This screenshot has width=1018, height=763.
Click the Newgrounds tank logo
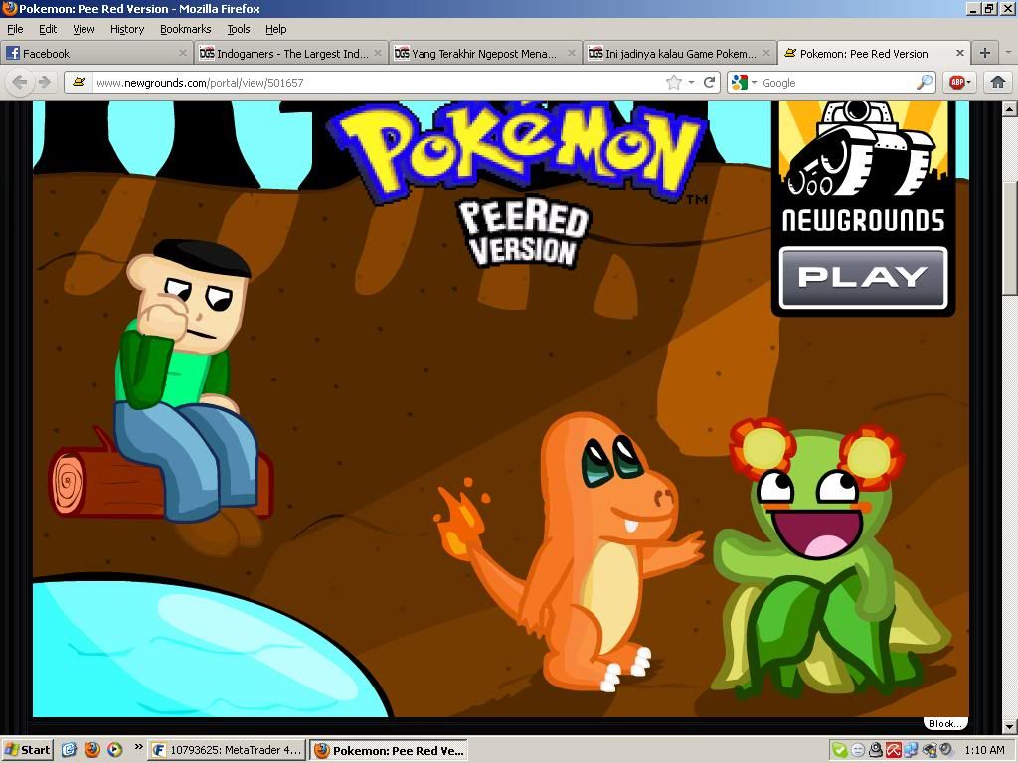[x=863, y=149]
